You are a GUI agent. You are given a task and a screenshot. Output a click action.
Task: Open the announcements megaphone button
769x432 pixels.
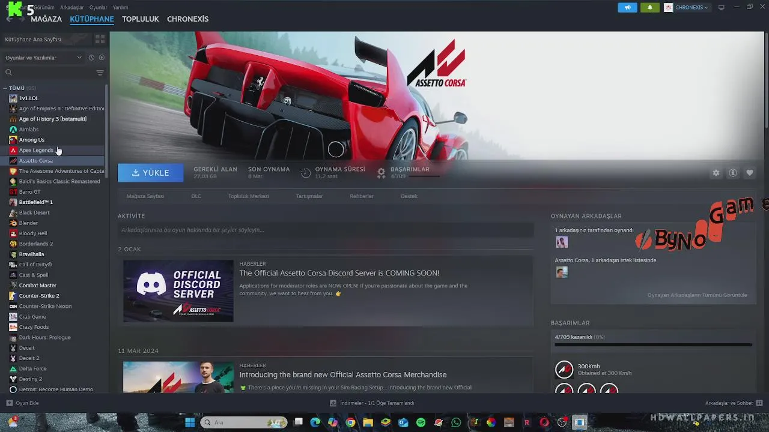coord(627,7)
